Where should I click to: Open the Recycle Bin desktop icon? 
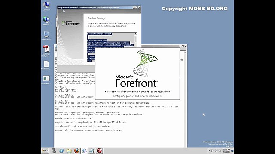(x=46, y=36)
